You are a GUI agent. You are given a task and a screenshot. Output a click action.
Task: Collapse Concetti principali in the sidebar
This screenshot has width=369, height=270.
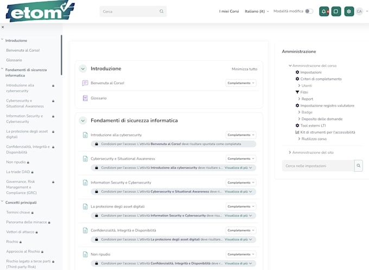tap(2, 202)
